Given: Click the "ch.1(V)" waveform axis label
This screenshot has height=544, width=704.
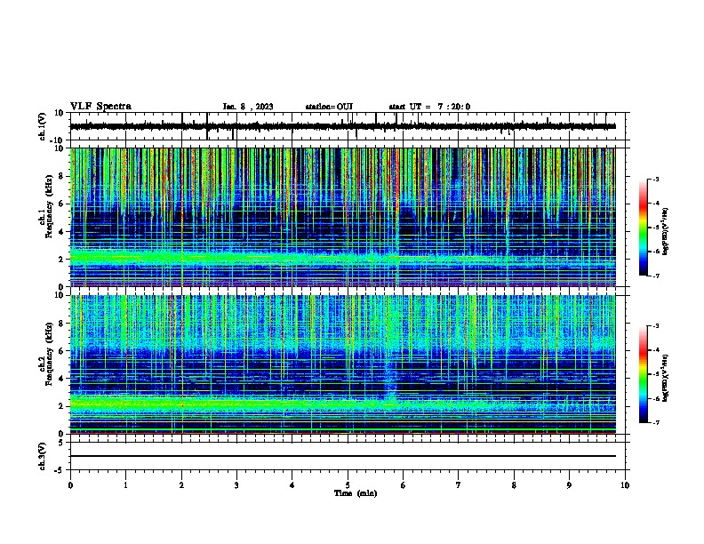Looking at the screenshot, I should tap(43, 126).
